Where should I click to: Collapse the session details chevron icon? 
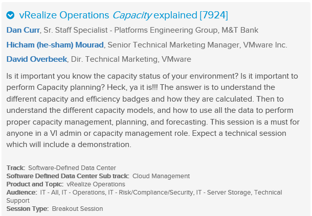pos(10,15)
